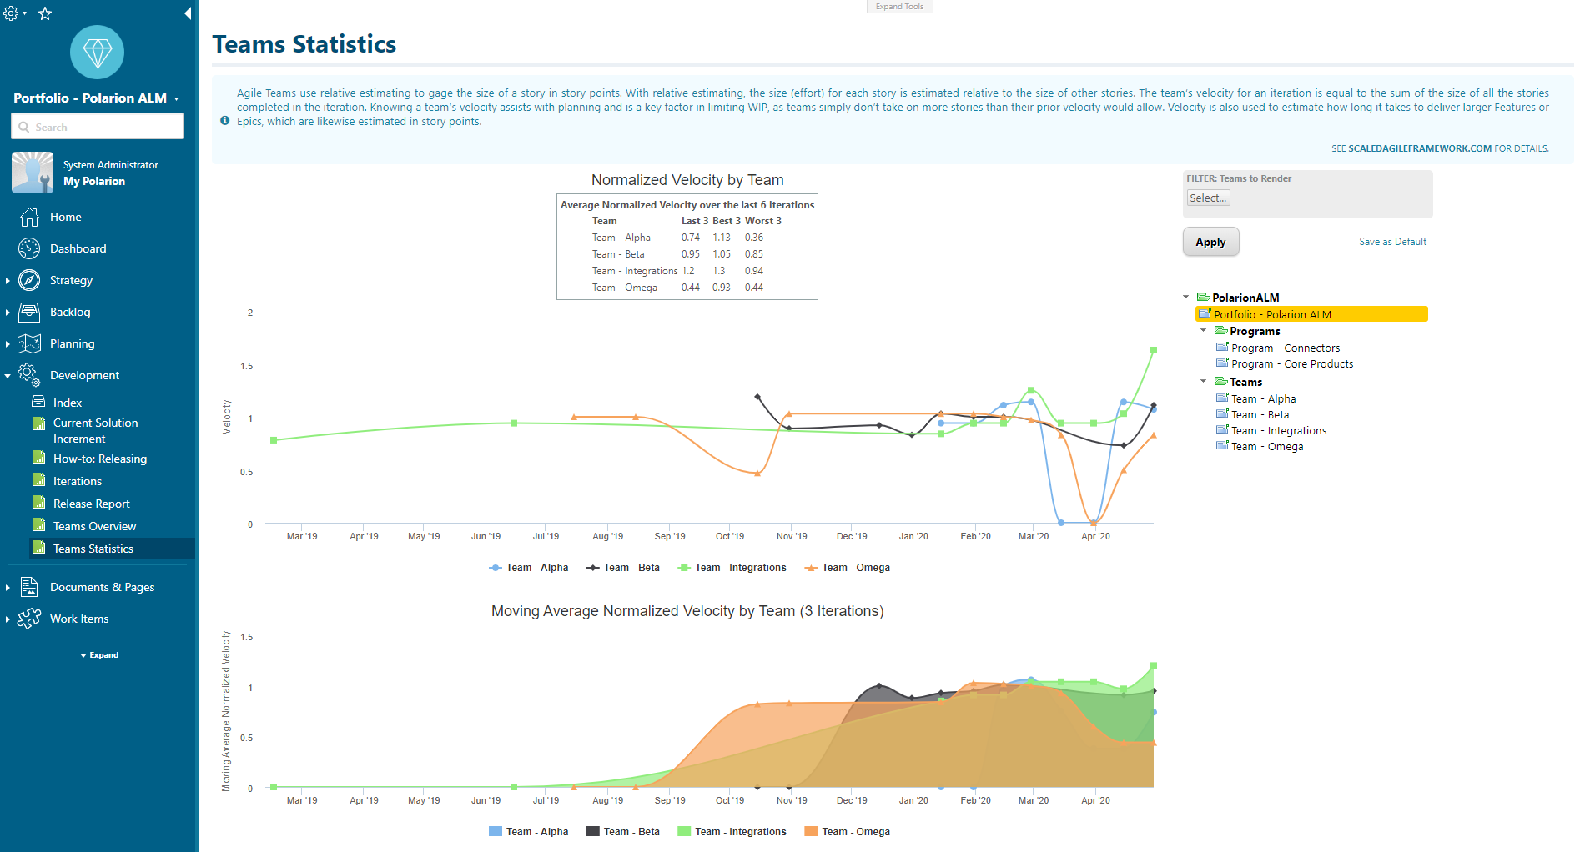Click the Index page icon

click(x=38, y=402)
